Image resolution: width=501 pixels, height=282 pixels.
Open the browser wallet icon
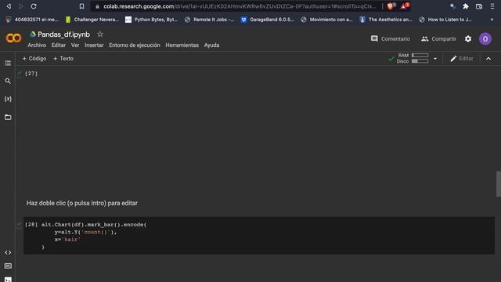478,6
